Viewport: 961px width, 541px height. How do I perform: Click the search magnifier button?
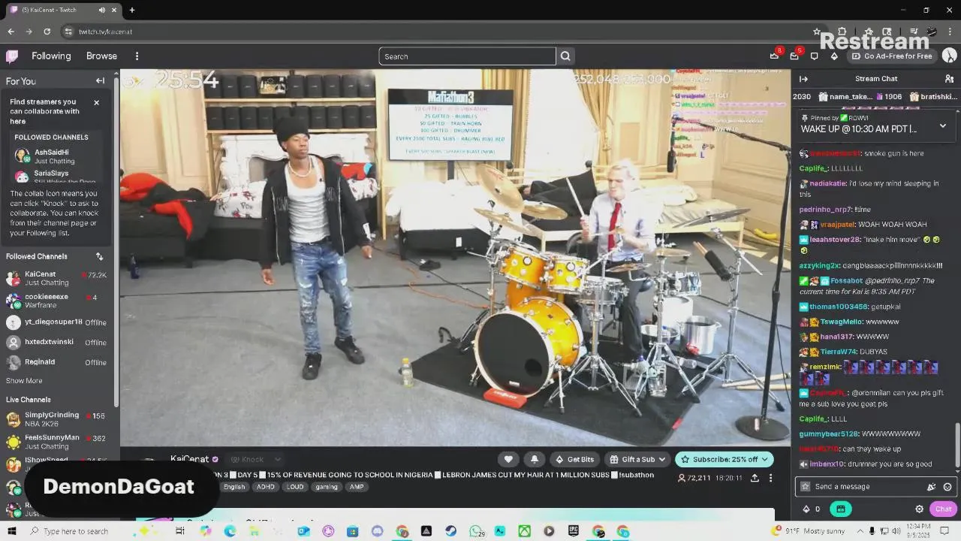tap(565, 56)
